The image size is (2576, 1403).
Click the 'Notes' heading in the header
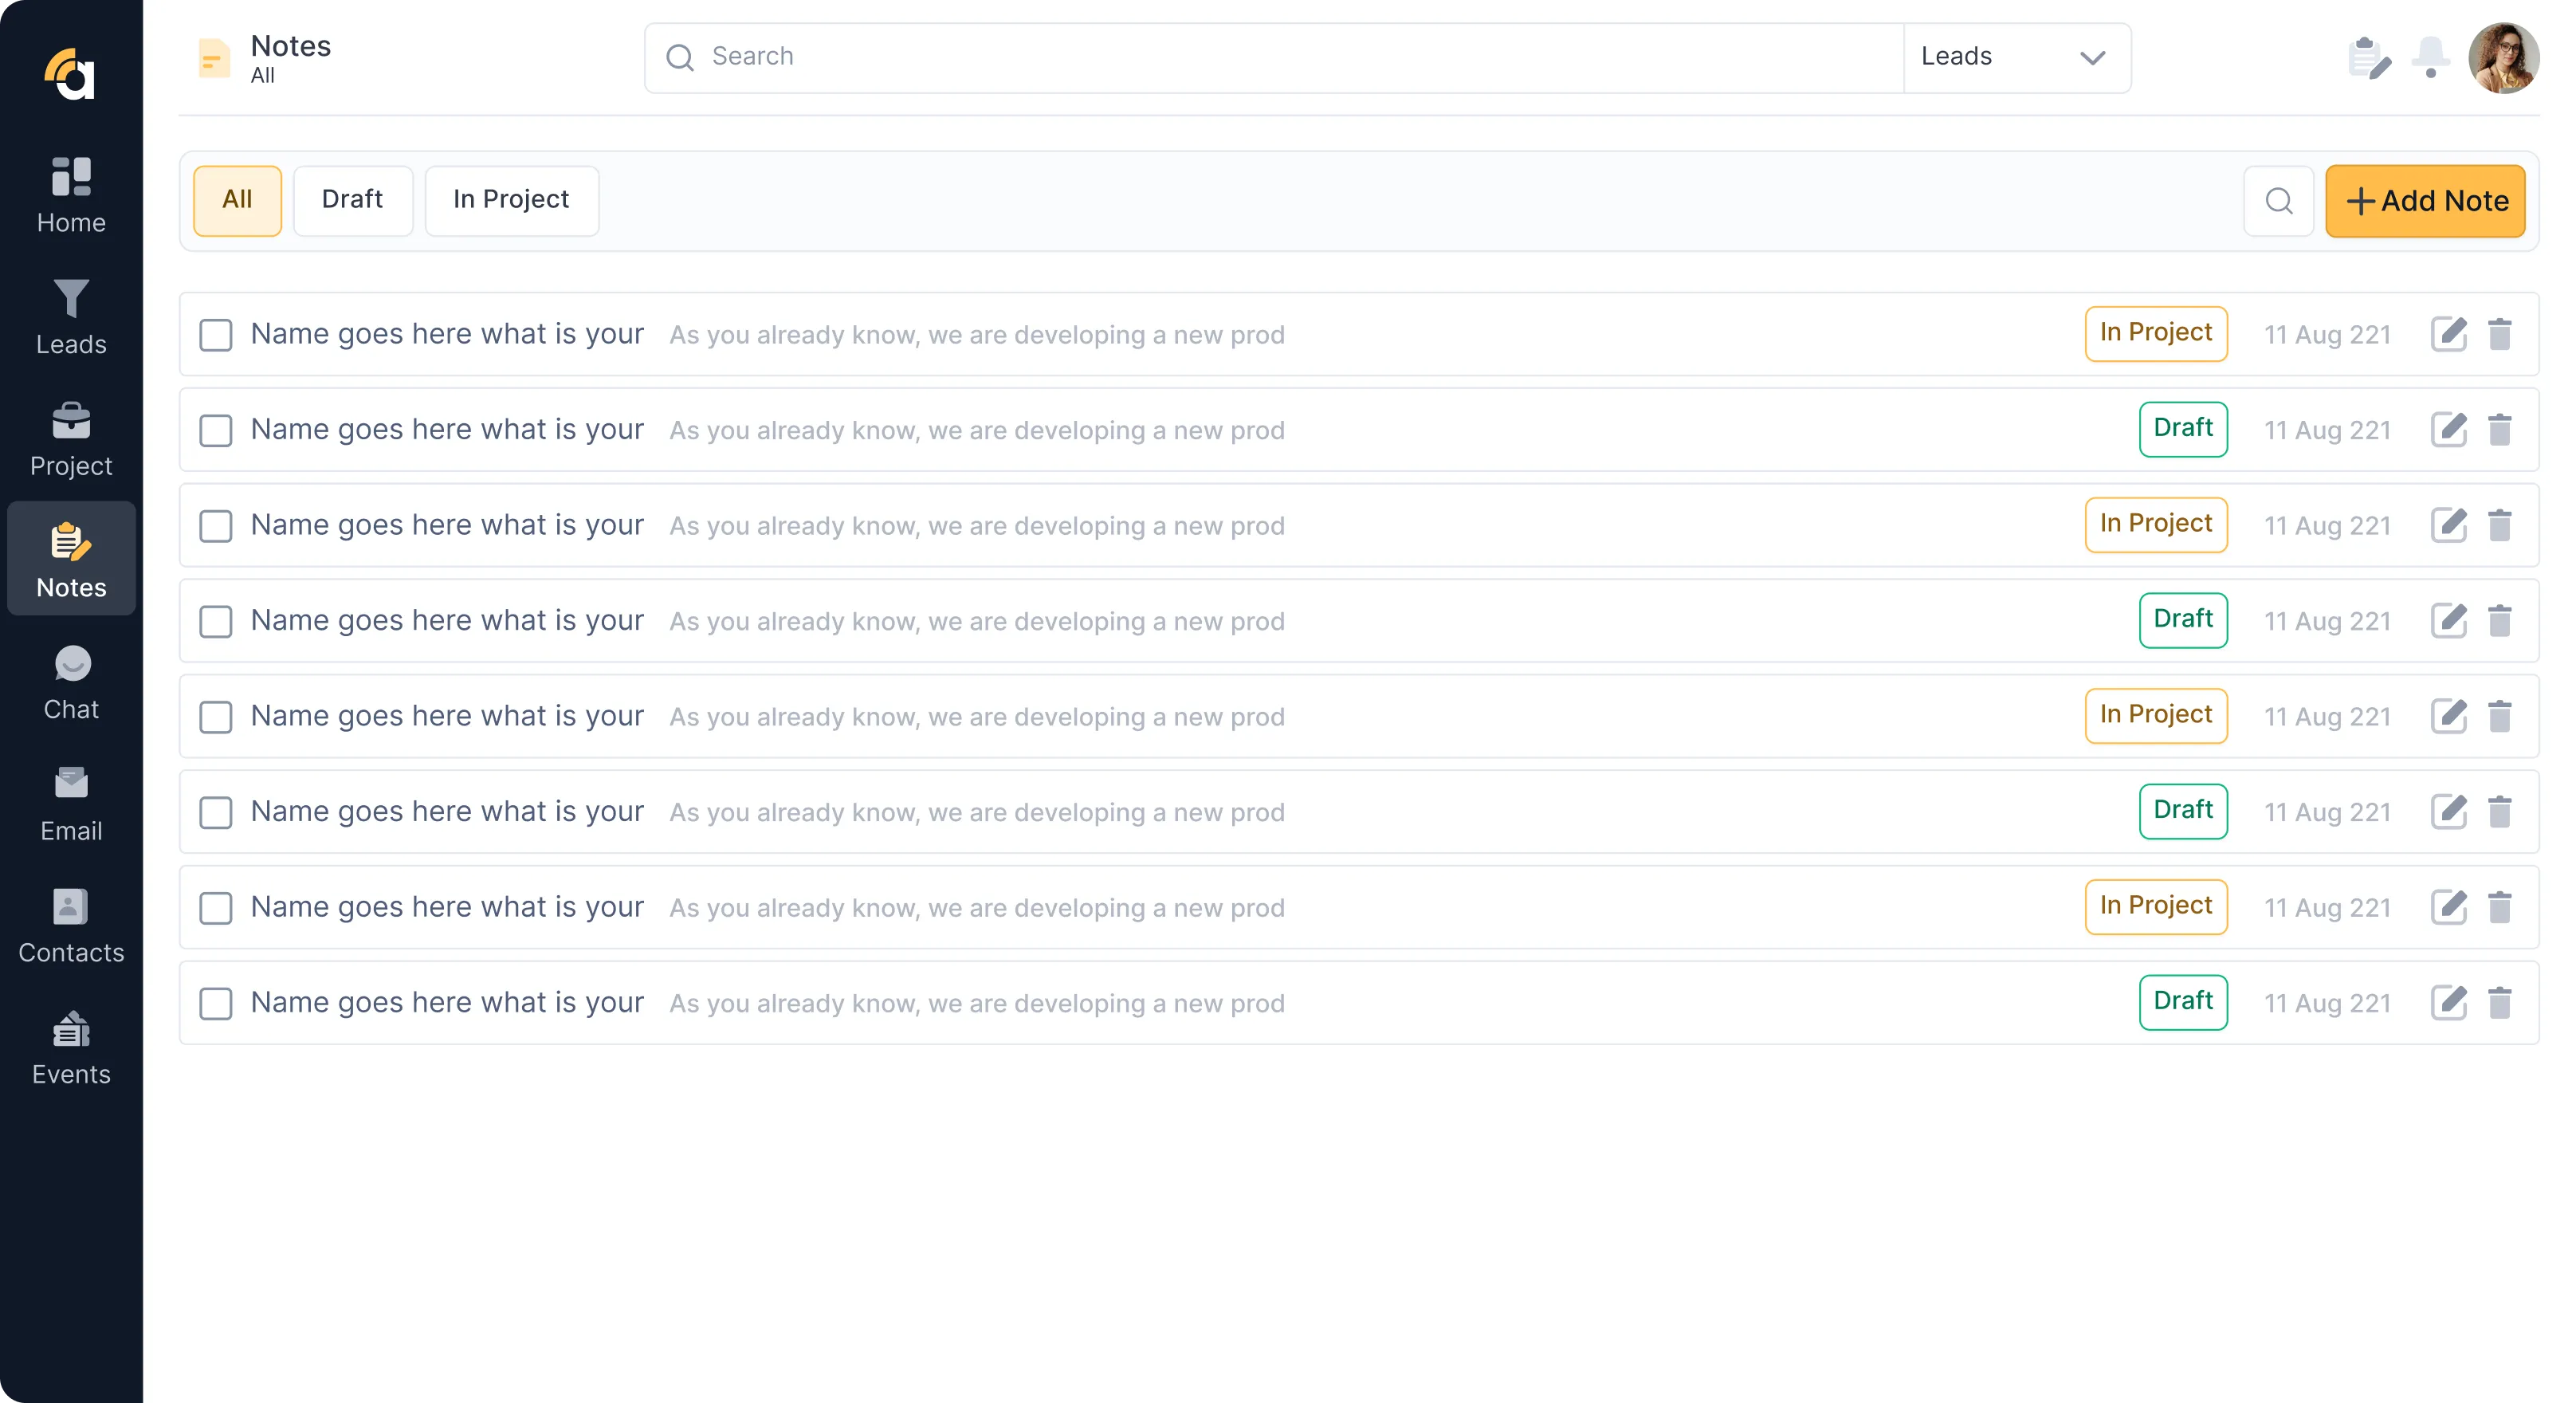tap(291, 46)
